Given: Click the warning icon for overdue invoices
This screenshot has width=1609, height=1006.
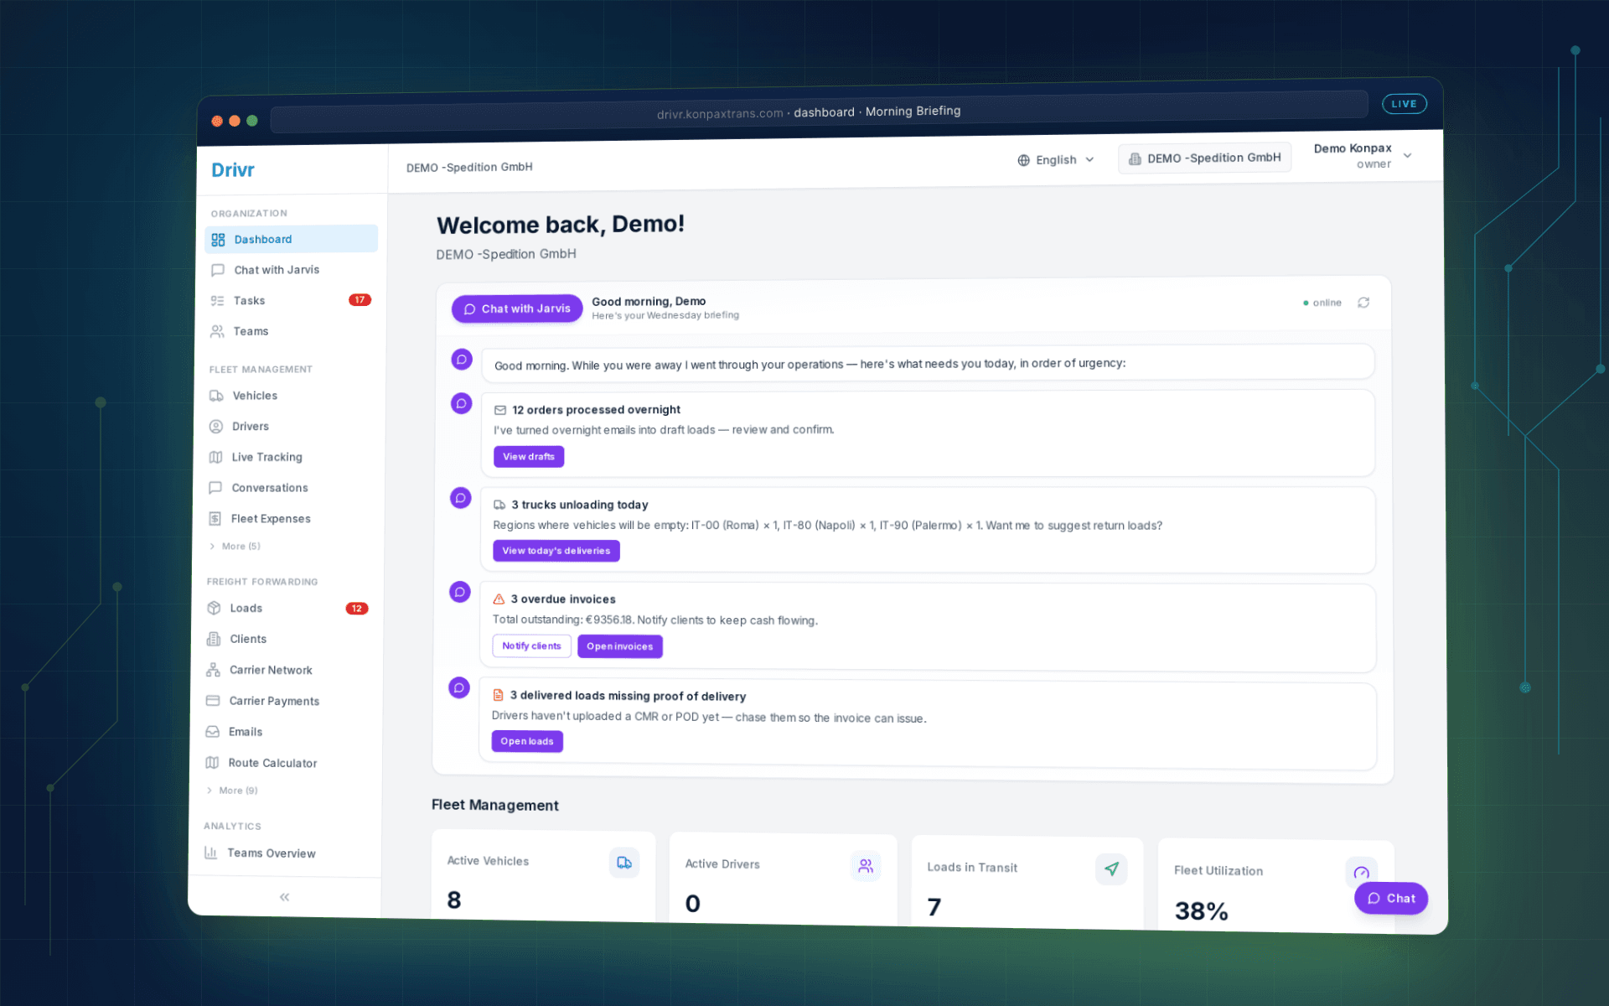Looking at the screenshot, I should pyautogui.click(x=499, y=599).
